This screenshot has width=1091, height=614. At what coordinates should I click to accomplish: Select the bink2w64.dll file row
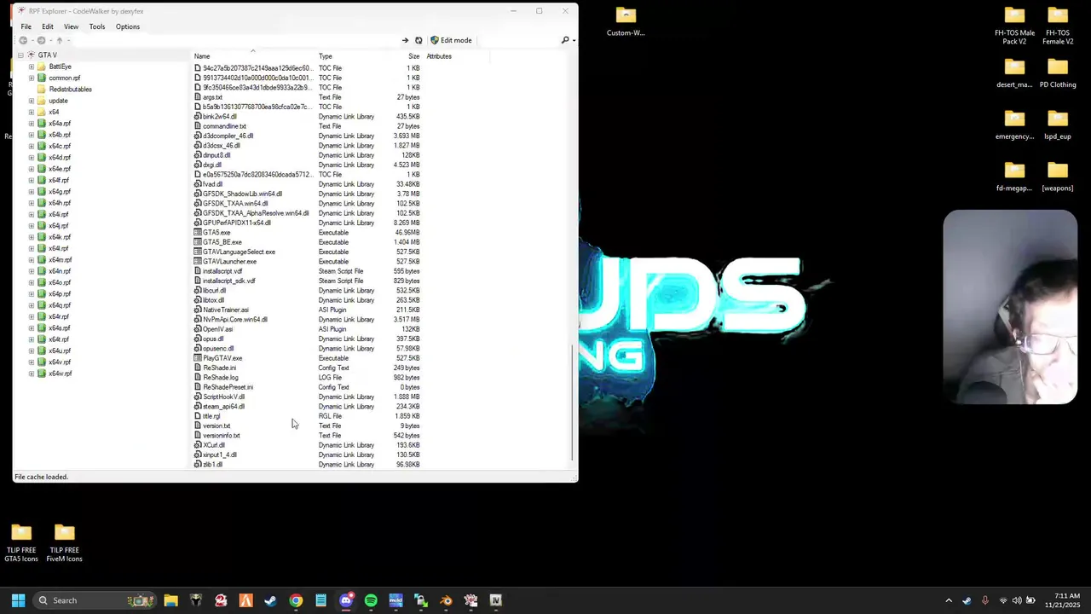click(x=307, y=117)
